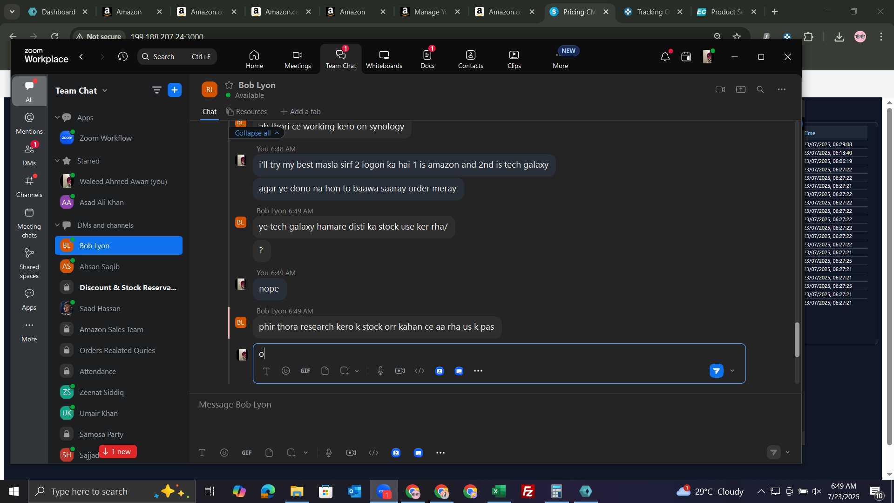Click the chat message scrollbar thumb
The image size is (894, 503).
(797, 340)
